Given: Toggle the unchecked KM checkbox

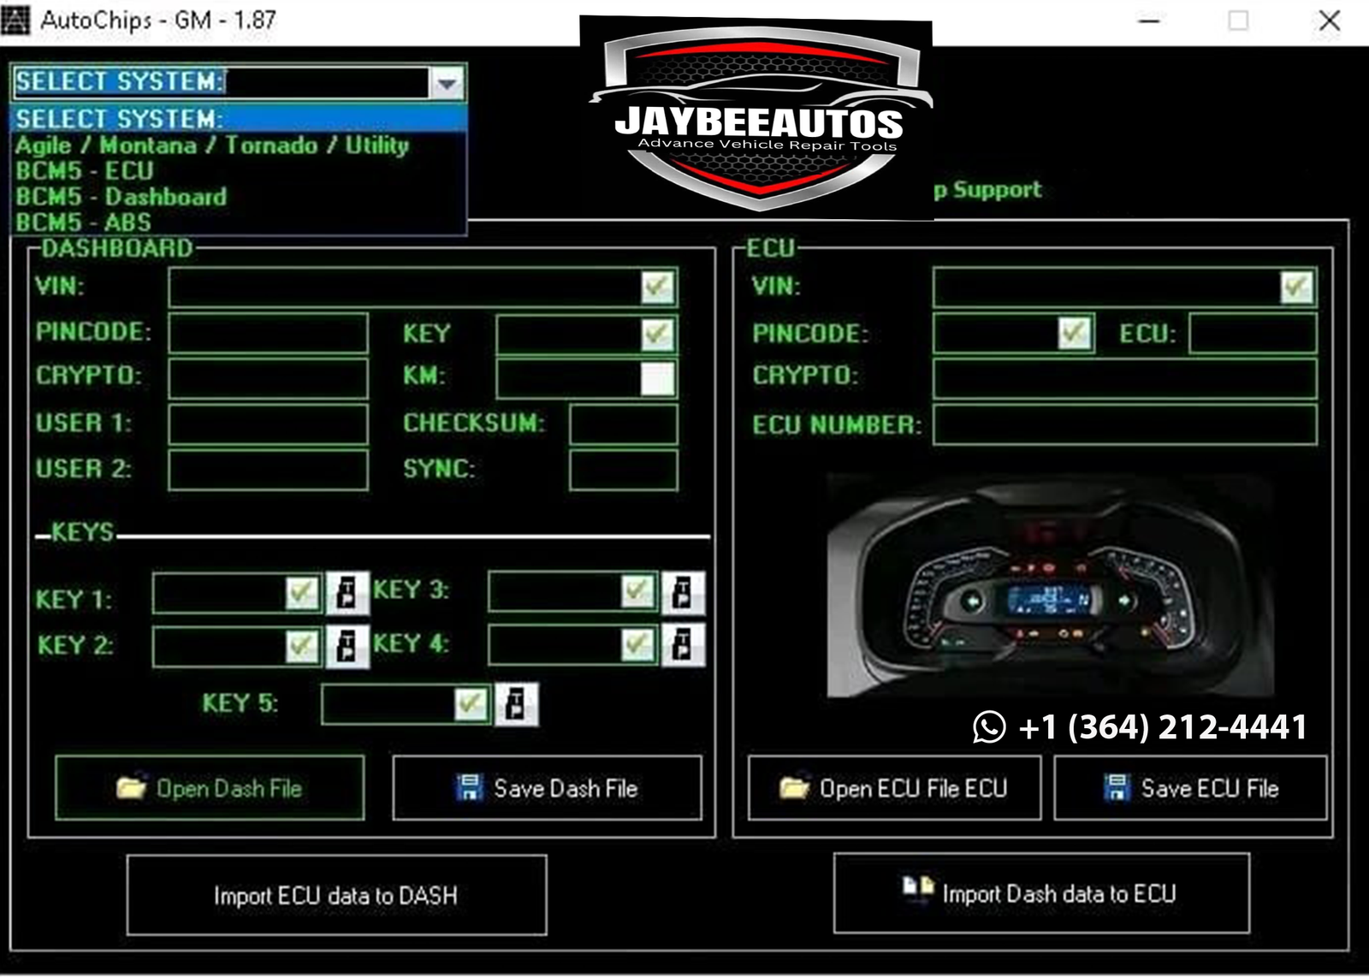Looking at the screenshot, I should point(657,378).
